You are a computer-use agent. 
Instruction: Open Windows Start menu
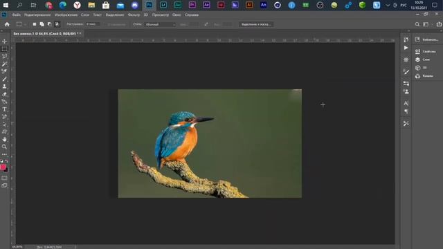pos(6,5)
